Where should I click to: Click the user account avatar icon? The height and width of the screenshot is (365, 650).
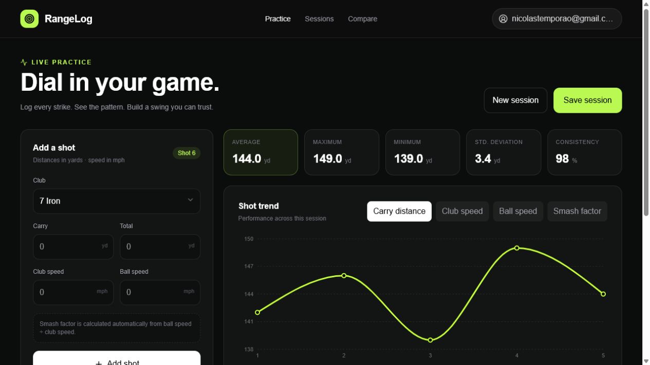(x=503, y=19)
